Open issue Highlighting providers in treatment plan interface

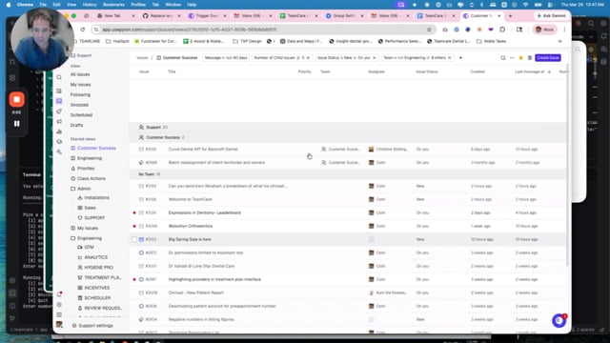tap(214, 279)
